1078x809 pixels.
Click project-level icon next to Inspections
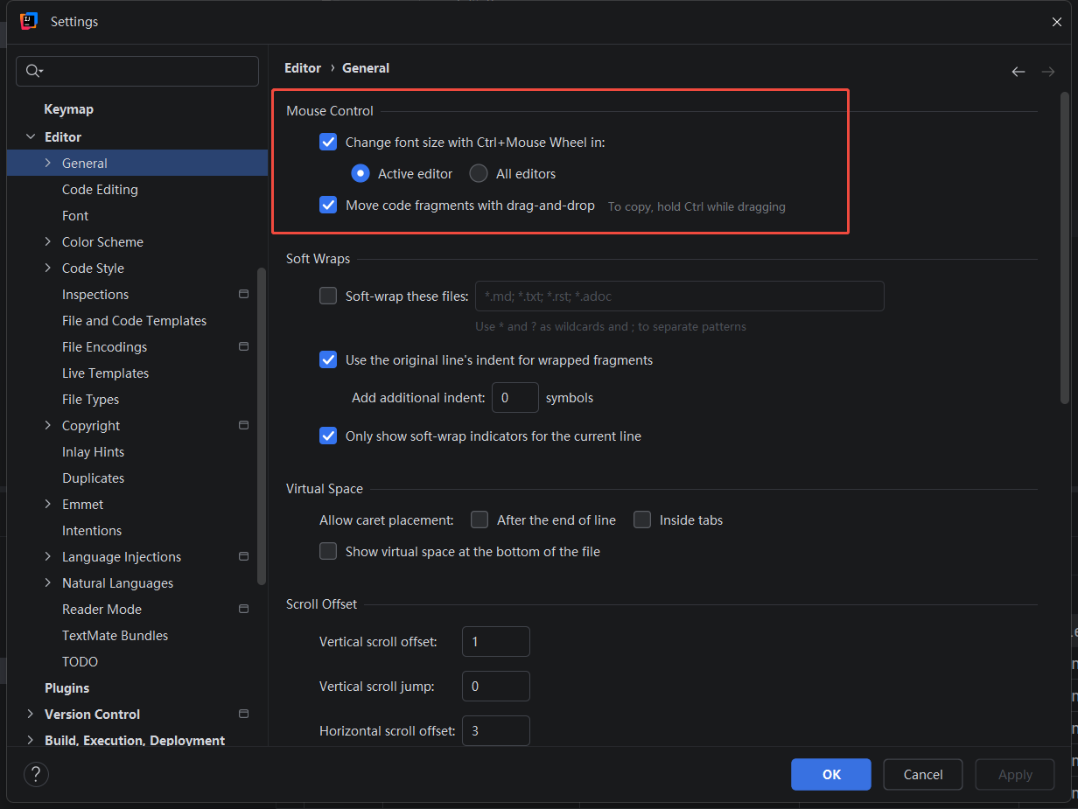click(x=244, y=295)
